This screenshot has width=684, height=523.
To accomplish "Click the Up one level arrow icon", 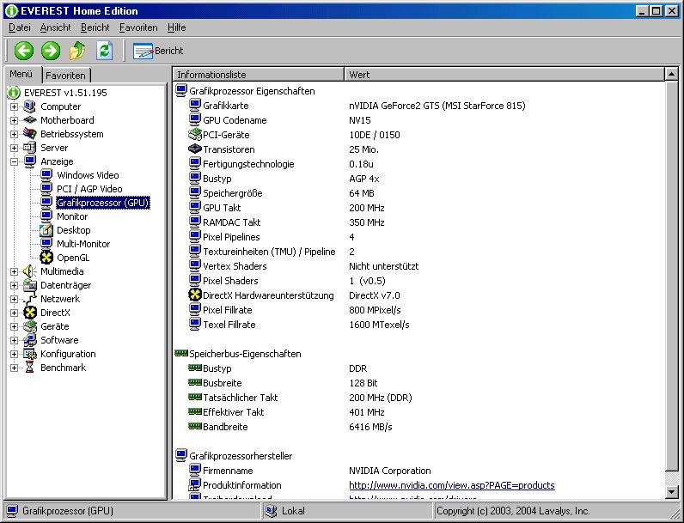I will [x=77, y=51].
